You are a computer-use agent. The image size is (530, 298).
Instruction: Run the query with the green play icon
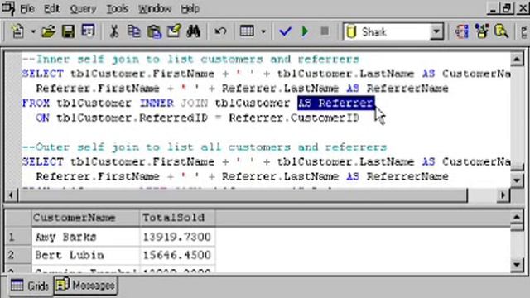[x=305, y=31]
